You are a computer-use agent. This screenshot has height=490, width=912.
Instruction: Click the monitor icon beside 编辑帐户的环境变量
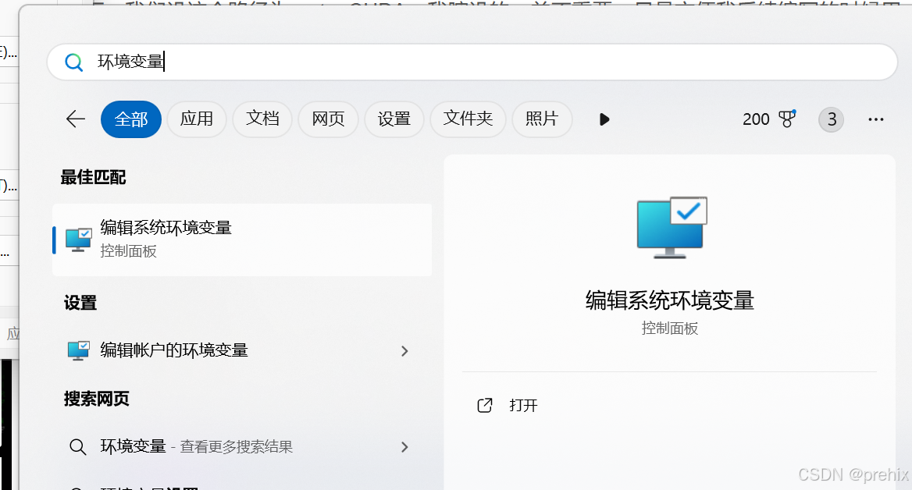click(79, 351)
